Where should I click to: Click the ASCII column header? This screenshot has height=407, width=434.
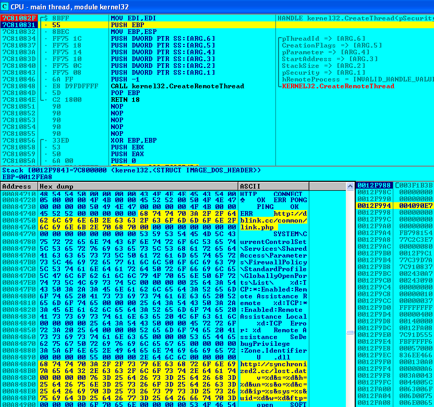click(273, 187)
